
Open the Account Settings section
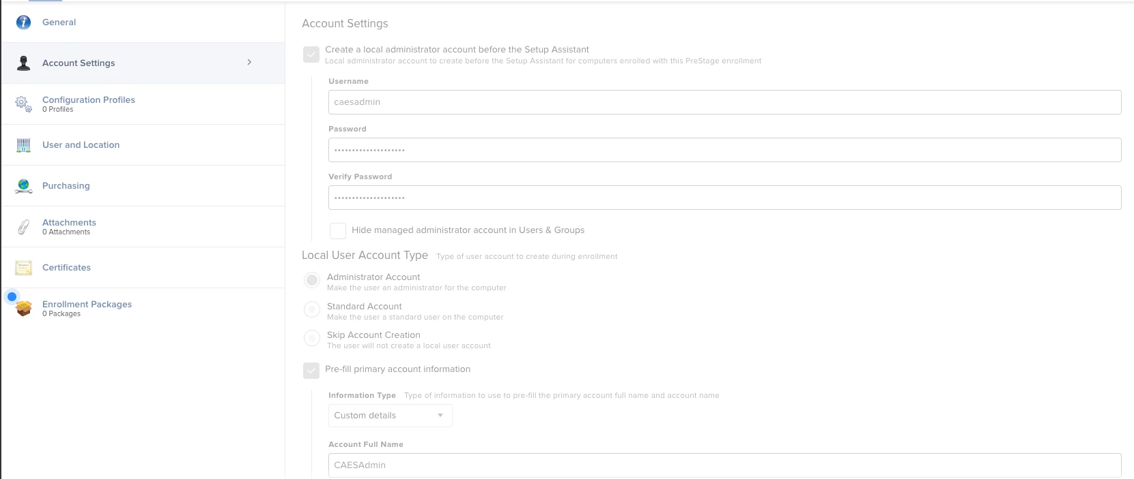click(143, 63)
